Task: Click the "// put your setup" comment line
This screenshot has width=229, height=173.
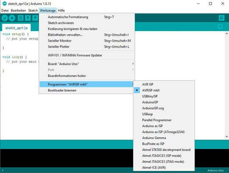Action: tap(22, 39)
